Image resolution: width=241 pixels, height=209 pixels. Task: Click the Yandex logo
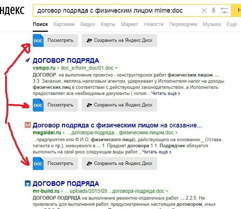point(12,10)
